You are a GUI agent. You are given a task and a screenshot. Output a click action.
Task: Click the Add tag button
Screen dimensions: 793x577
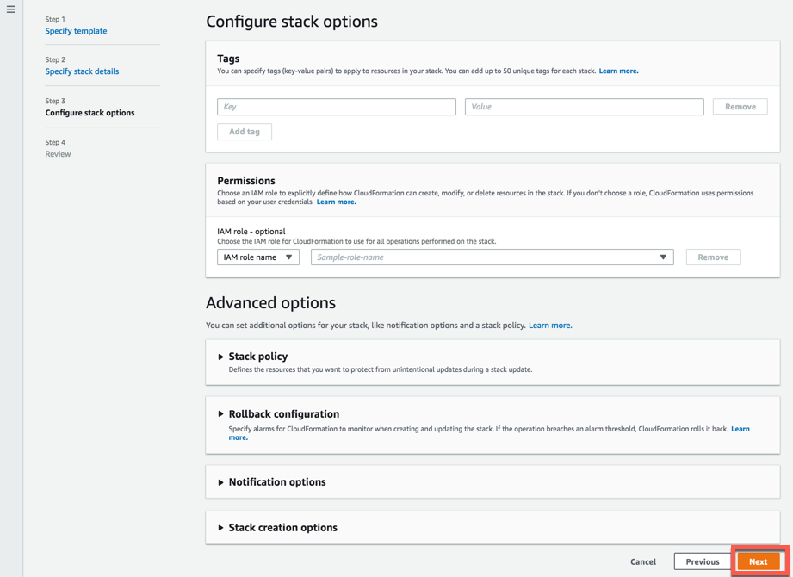point(245,132)
